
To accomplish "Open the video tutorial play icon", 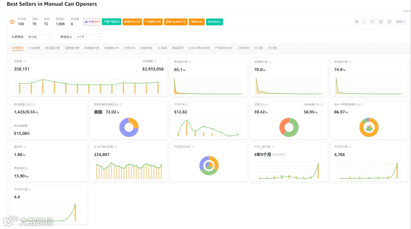I will 381,22.
